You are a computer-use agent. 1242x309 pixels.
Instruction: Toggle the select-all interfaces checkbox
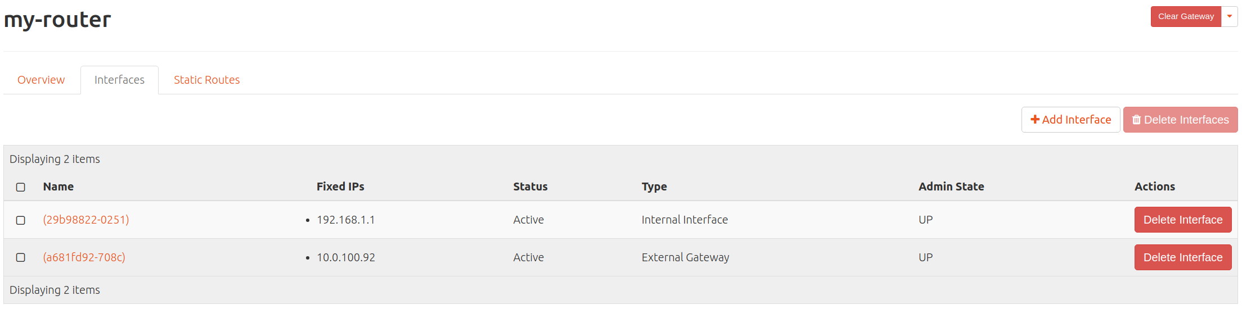pyautogui.click(x=21, y=187)
